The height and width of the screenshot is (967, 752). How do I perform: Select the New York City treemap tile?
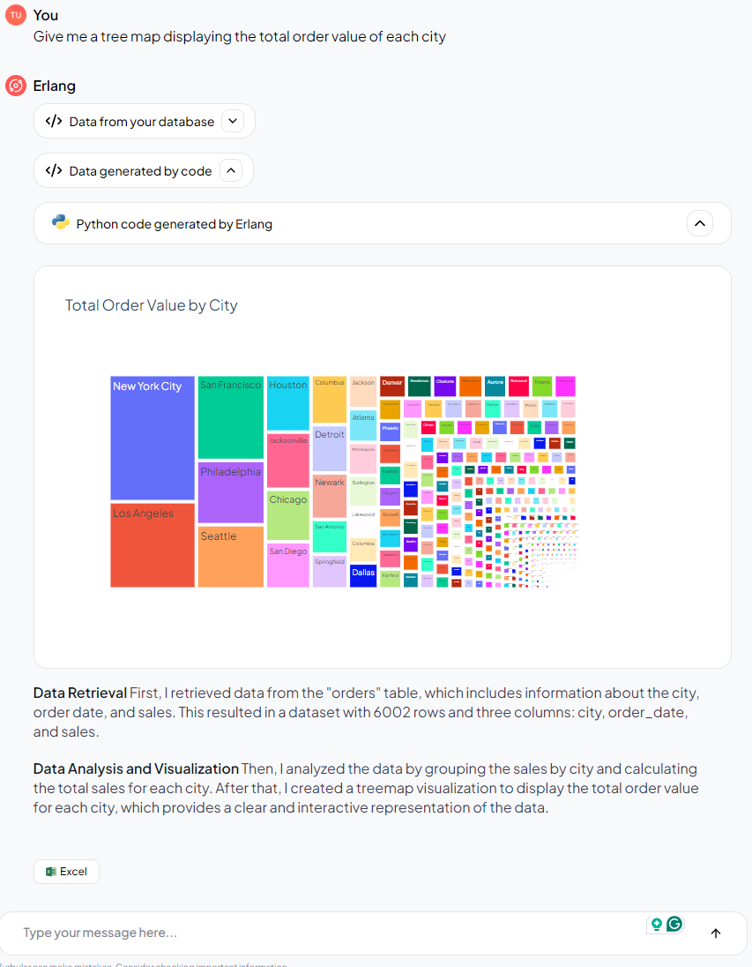153,439
